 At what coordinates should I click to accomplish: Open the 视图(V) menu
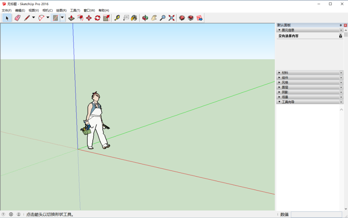(34, 10)
